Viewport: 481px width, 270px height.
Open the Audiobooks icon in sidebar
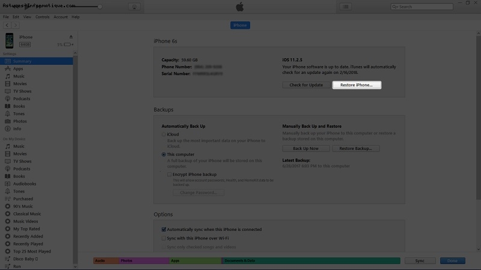[x=8, y=184]
